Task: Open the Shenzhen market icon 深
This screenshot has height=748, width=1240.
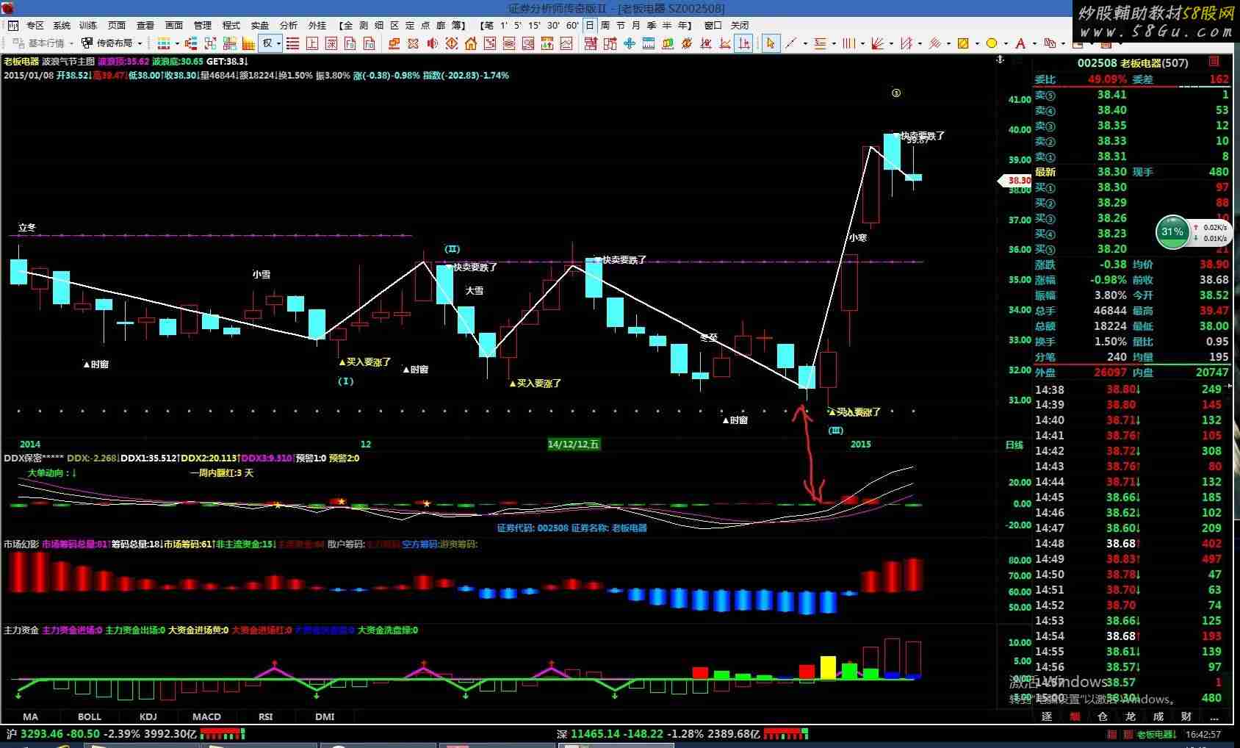Action: pos(331,43)
